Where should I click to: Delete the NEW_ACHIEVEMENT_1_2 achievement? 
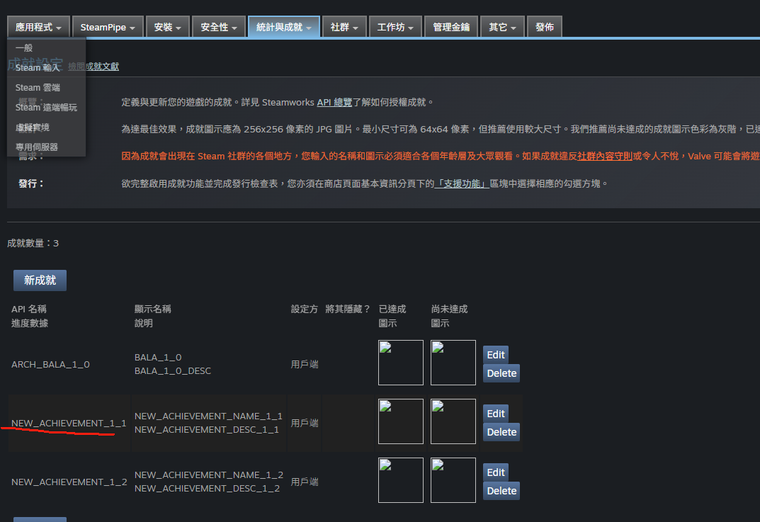click(x=501, y=491)
